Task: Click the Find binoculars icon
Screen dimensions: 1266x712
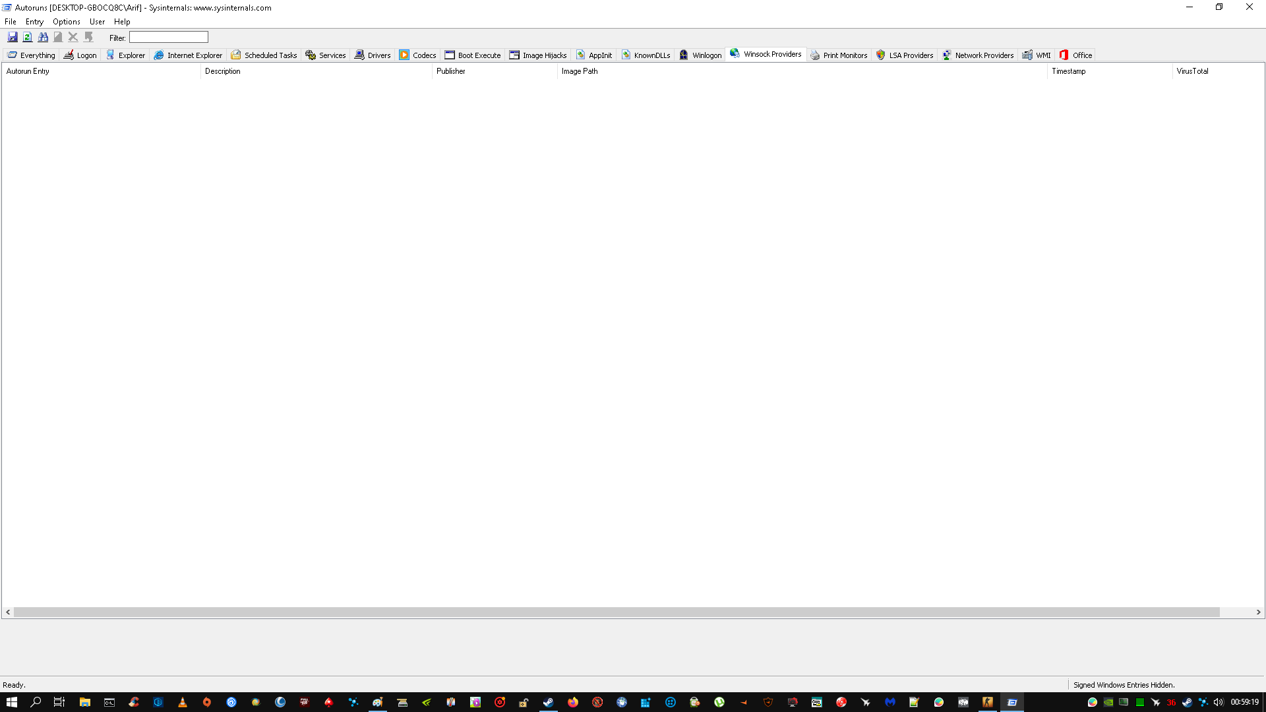Action: pyautogui.click(x=43, y=37)
